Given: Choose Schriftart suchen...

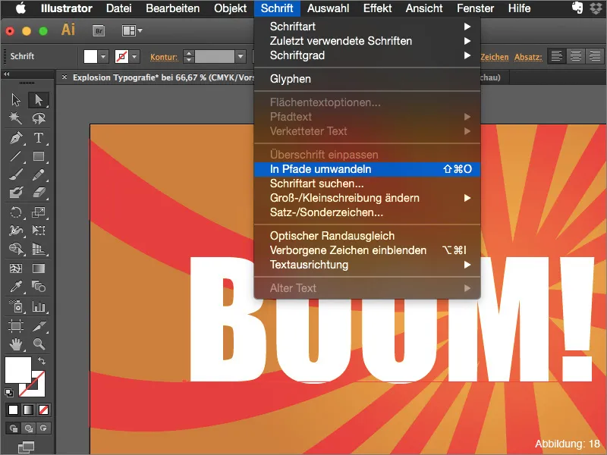Looking at the screenshot, I should click(x=367, y=184).
